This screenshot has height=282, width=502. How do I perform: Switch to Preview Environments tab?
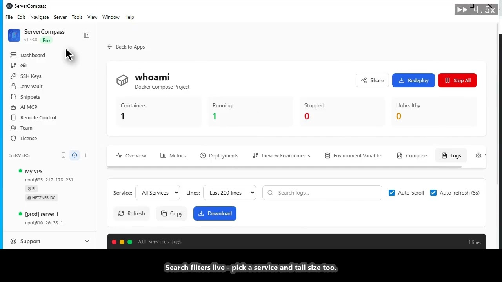click(282, 155)
